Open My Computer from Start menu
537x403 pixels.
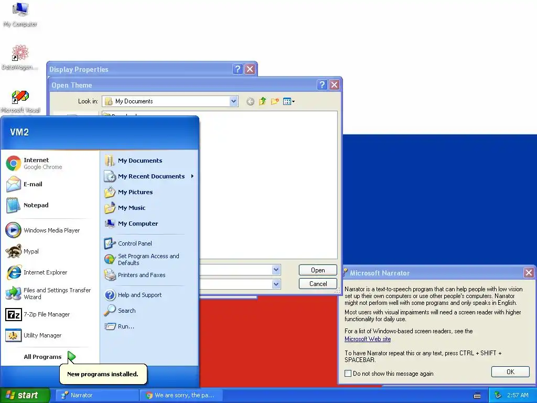point(149,224)
